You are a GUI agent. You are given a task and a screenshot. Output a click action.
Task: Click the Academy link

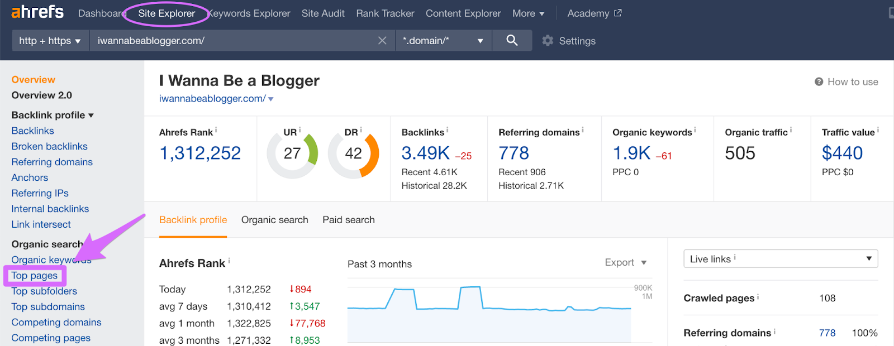pyautogui.click(x=588, y=13)
